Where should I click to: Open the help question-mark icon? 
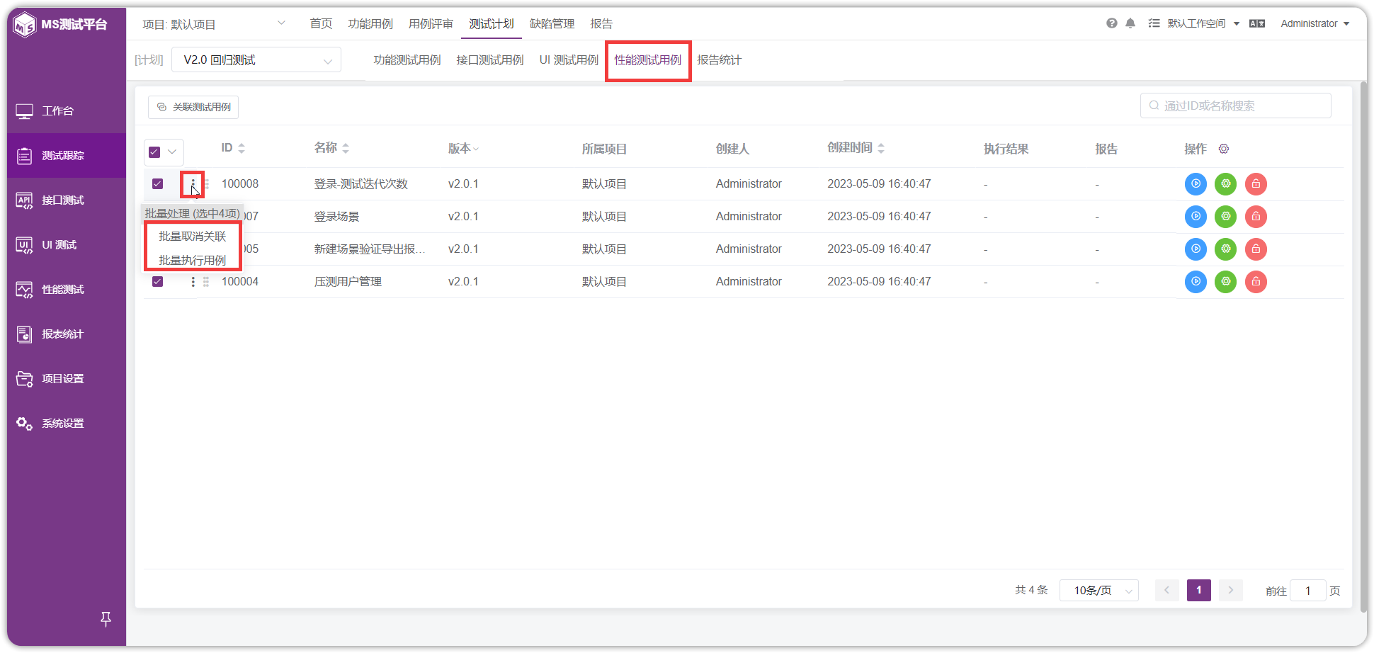click(1112, 23)
